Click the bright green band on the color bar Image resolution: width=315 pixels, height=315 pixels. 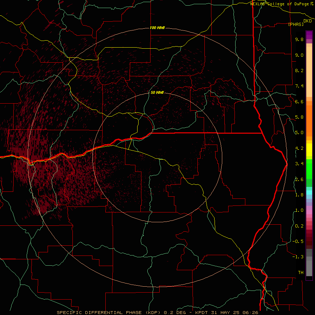(x=309, y=169)
